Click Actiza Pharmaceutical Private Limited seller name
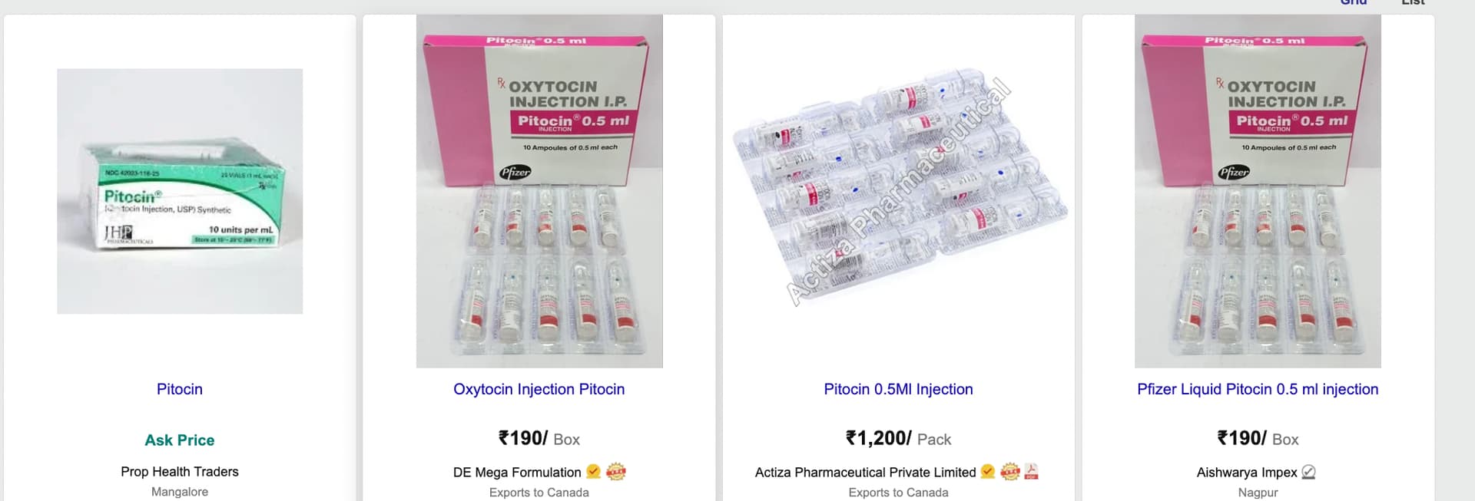 [x=865, y=473]
